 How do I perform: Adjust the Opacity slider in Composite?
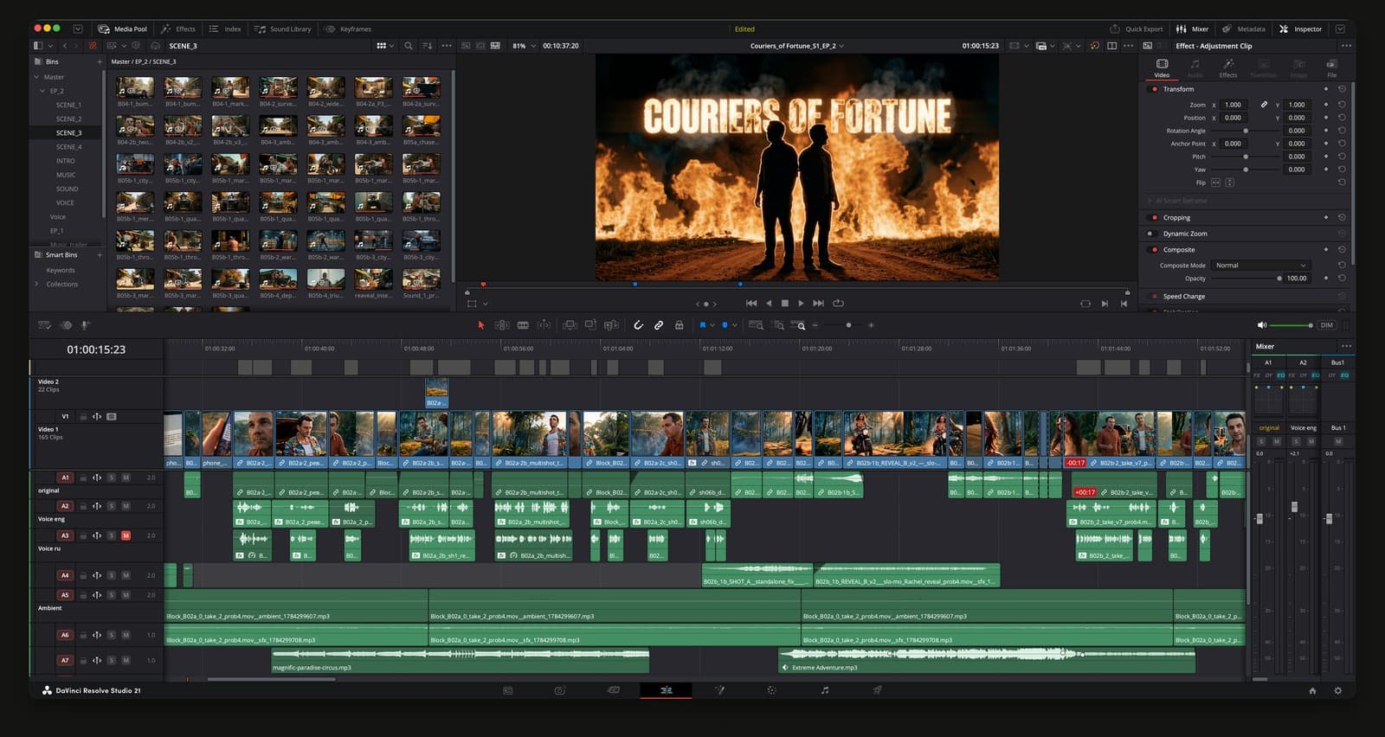pyautogui.click(x=1246, y=279)
